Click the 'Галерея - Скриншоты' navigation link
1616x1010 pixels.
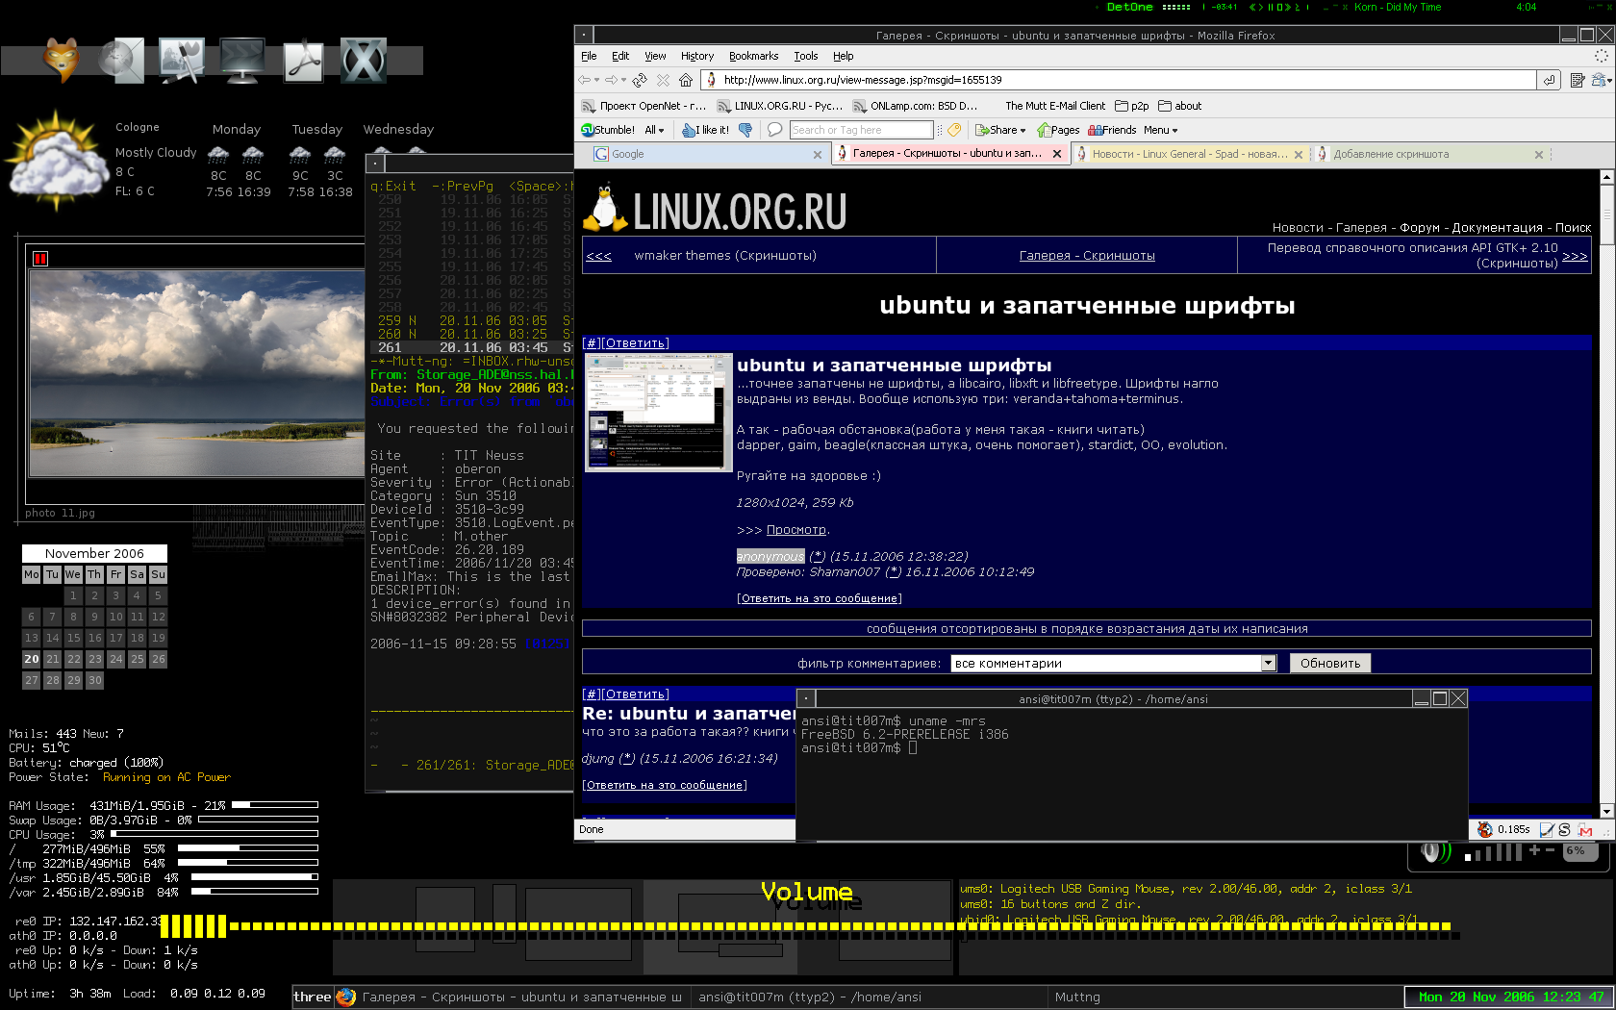point(1087,255)
